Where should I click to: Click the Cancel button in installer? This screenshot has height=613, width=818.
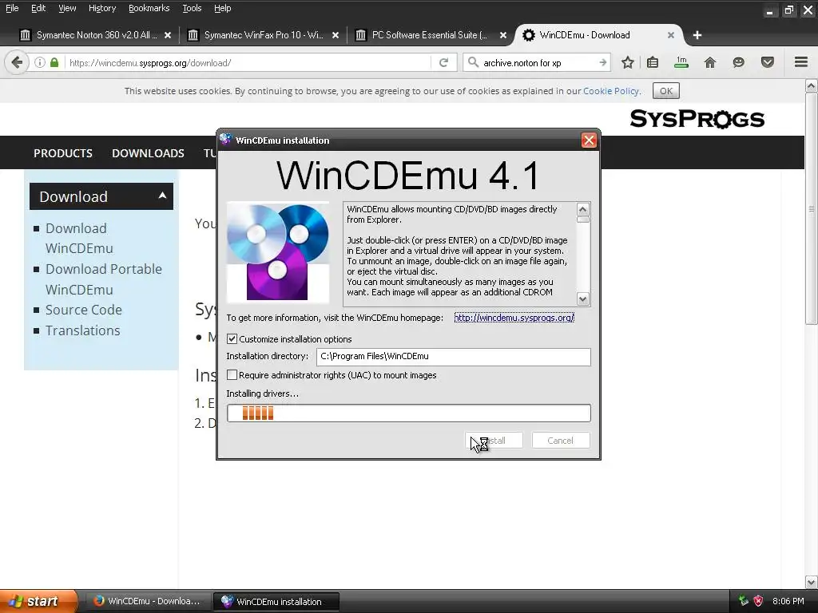[x=561, y=441]
